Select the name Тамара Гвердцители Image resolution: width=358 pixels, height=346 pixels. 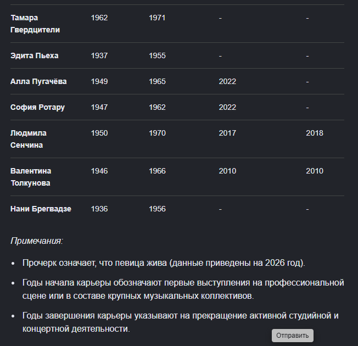35,24
